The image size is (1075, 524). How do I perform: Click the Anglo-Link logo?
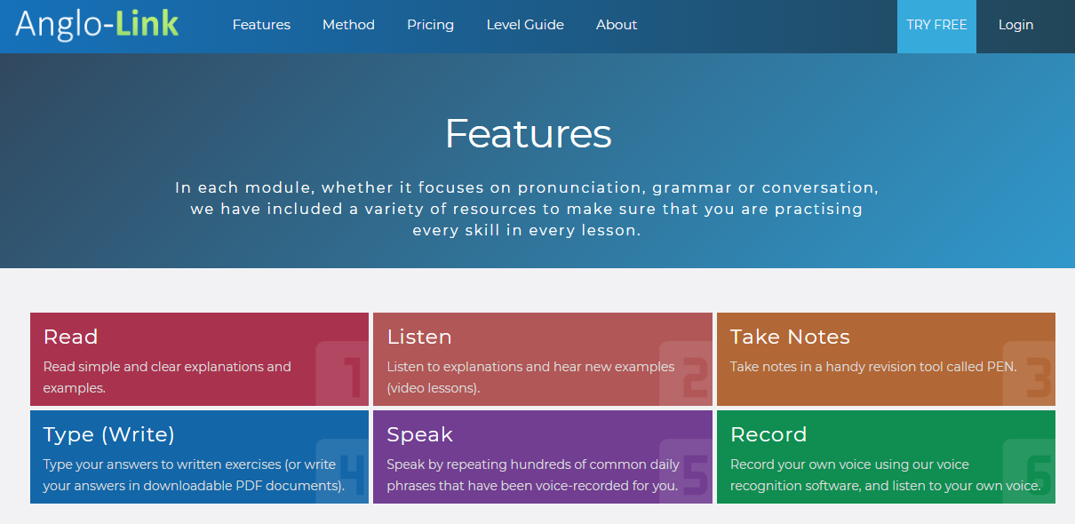[x=97, y=24]
